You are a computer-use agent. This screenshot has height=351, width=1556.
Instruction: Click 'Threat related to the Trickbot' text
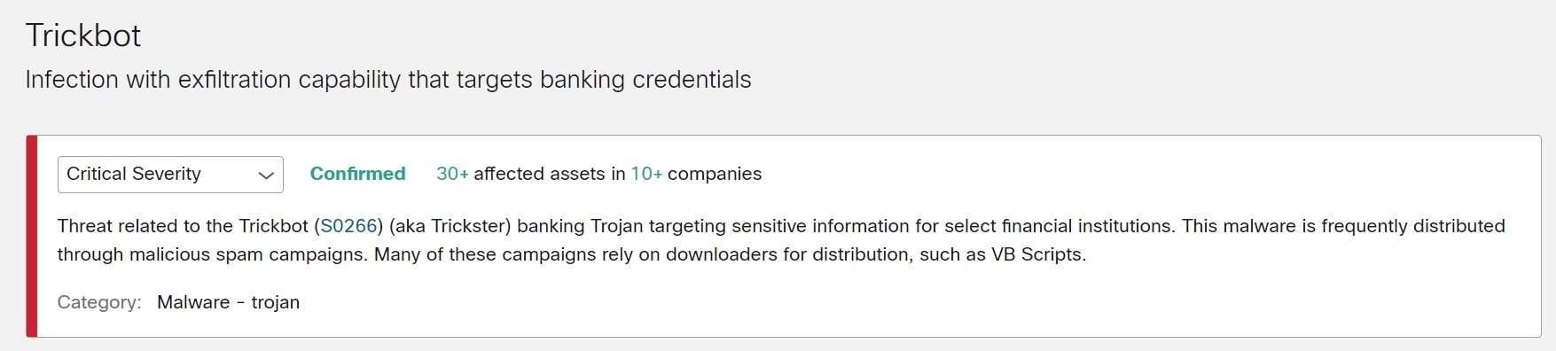[184, 226]
